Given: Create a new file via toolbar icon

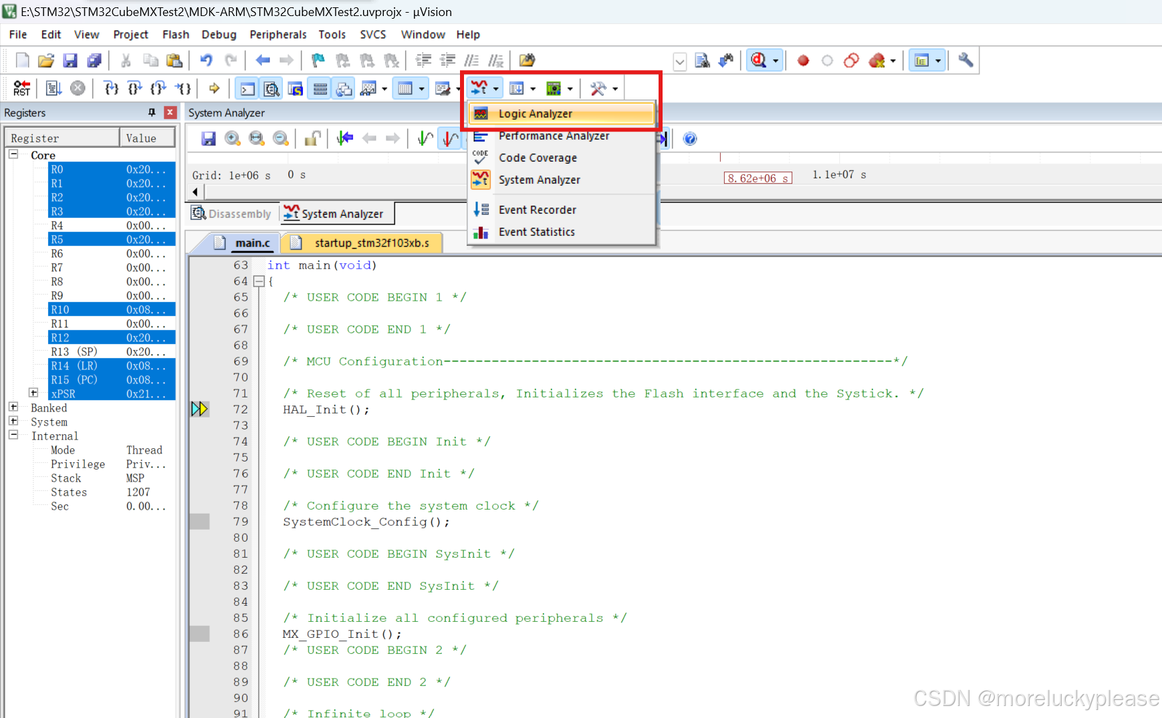Looking at the screenshot, I should (22, 61).
